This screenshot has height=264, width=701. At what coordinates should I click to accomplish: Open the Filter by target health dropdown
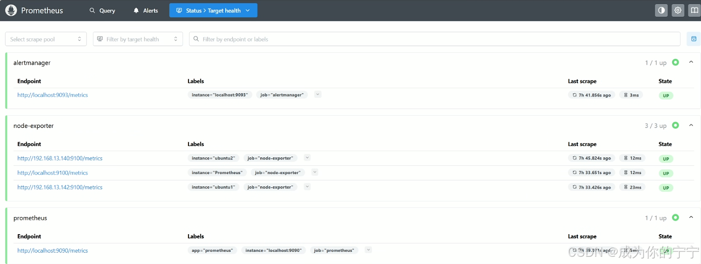tap(138, 39)
